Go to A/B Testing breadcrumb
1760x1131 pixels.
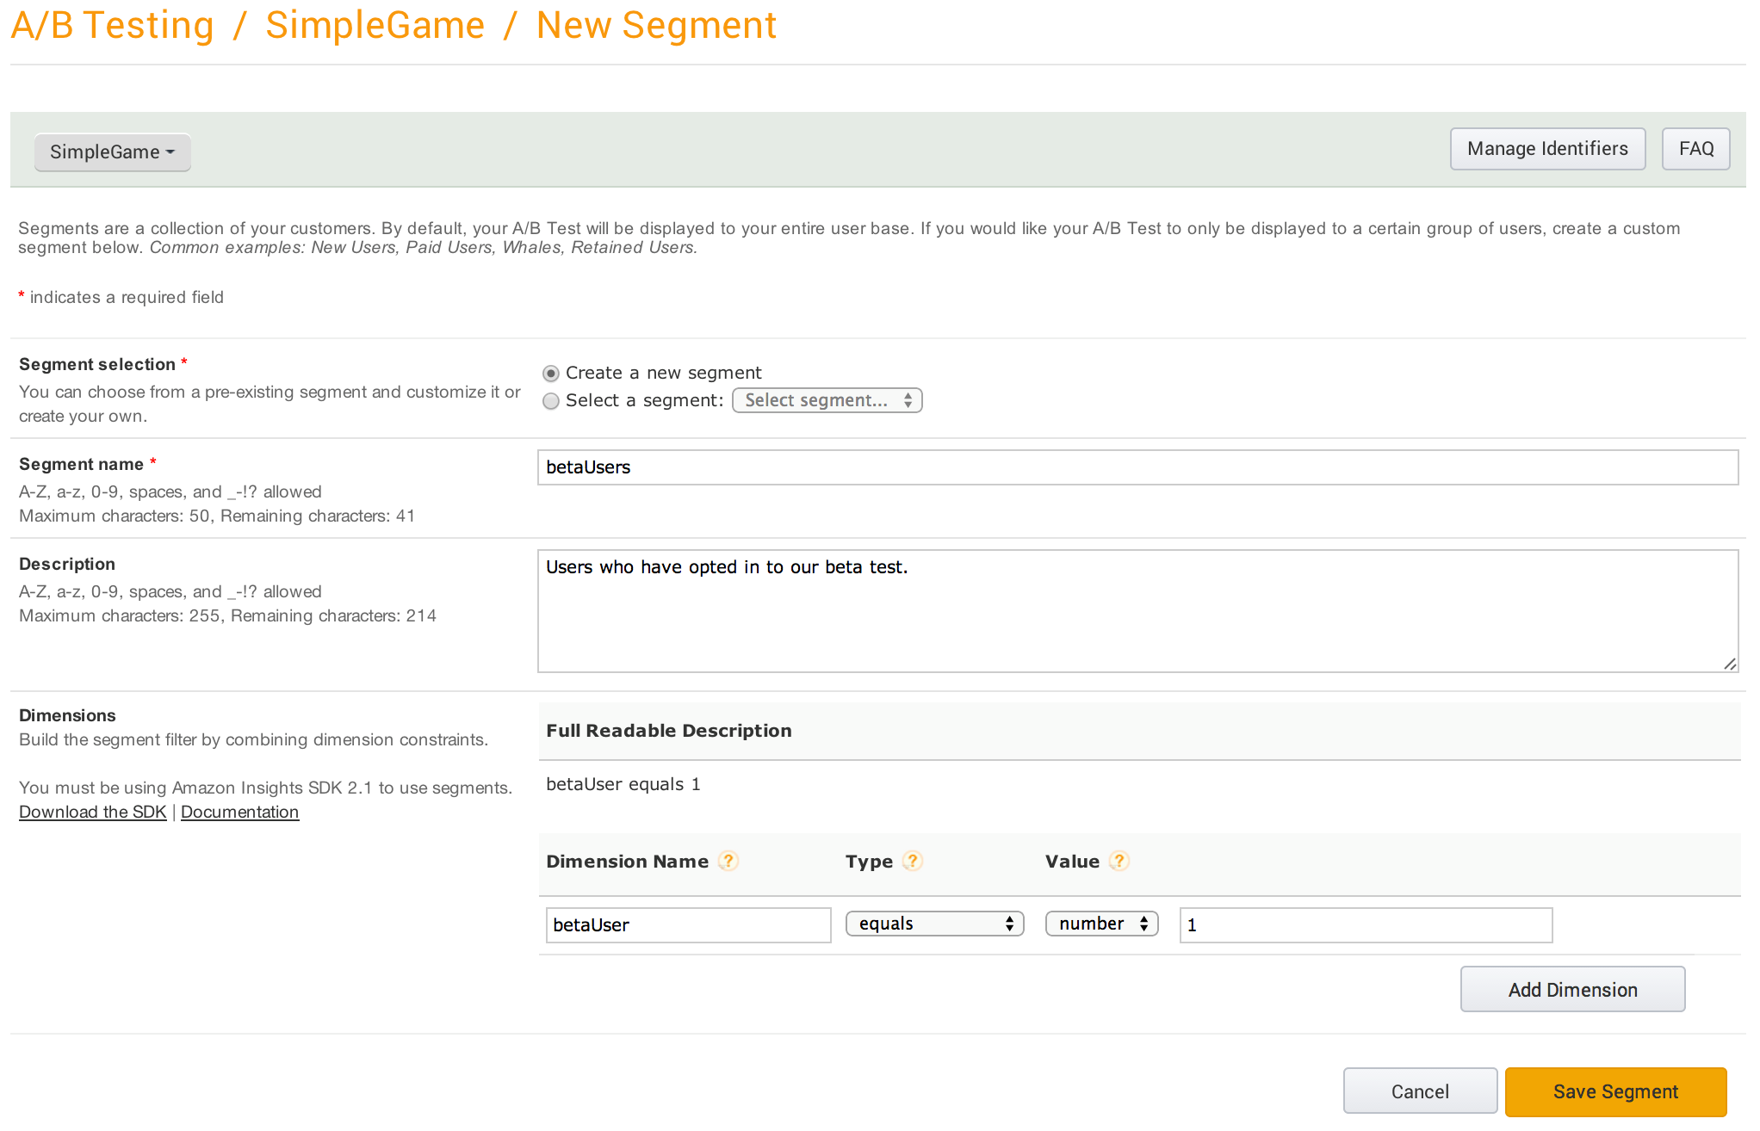112,26
